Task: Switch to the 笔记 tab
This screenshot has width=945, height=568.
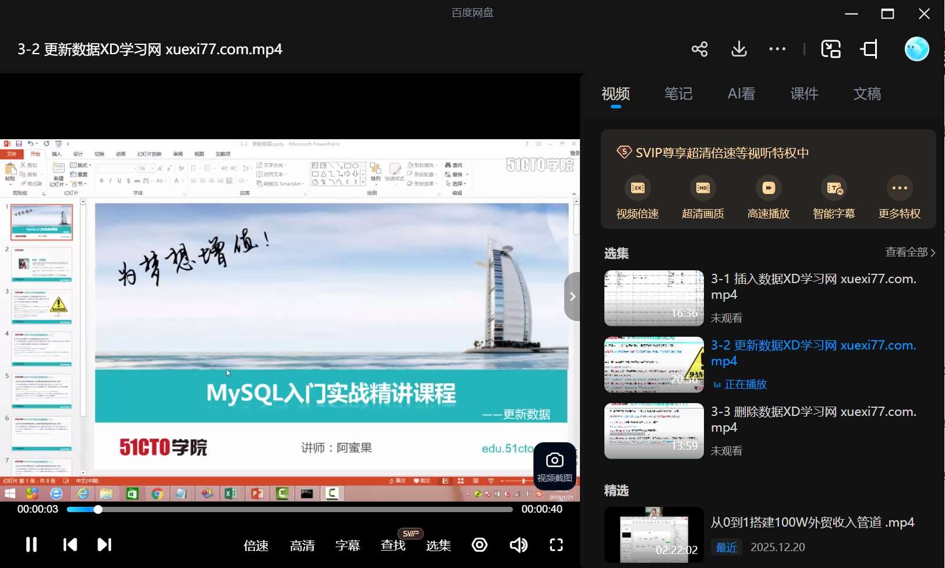Action: click(x=678, y=93)
